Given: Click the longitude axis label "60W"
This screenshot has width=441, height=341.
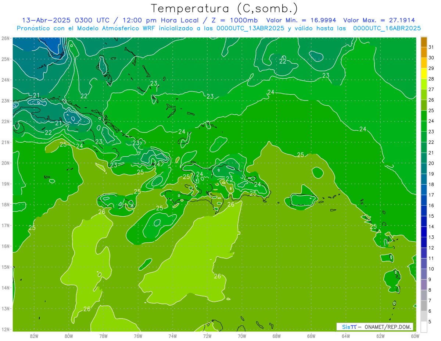Looking at the screenshot, I should point(415,335).
